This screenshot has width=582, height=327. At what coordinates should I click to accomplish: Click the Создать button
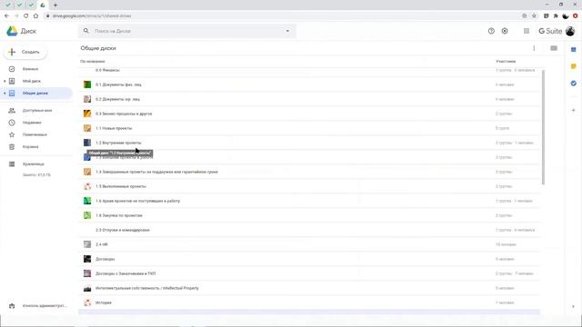(x=25, y=52)
